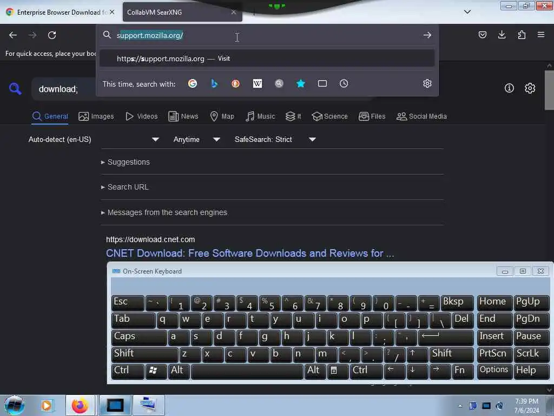
Task: Search this time with Wikipedia
Action: coord(258,83)
